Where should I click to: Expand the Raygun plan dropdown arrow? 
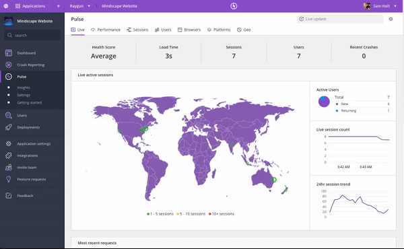point(89,6)
